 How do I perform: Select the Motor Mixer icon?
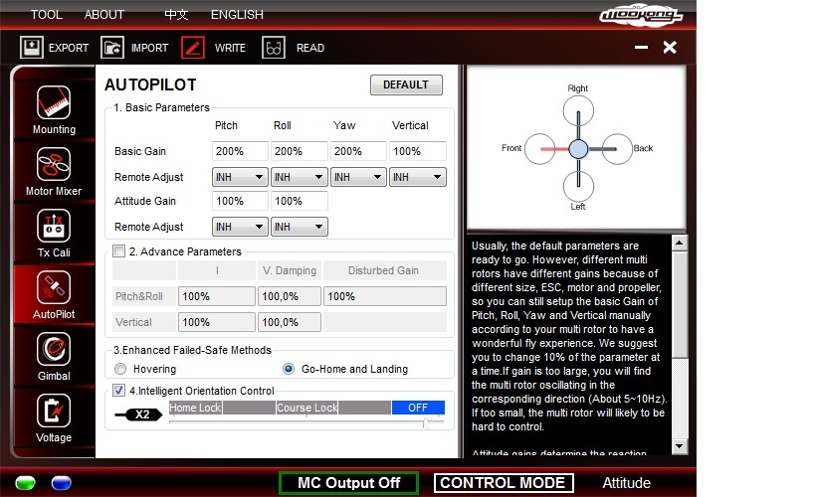(54, 165)
